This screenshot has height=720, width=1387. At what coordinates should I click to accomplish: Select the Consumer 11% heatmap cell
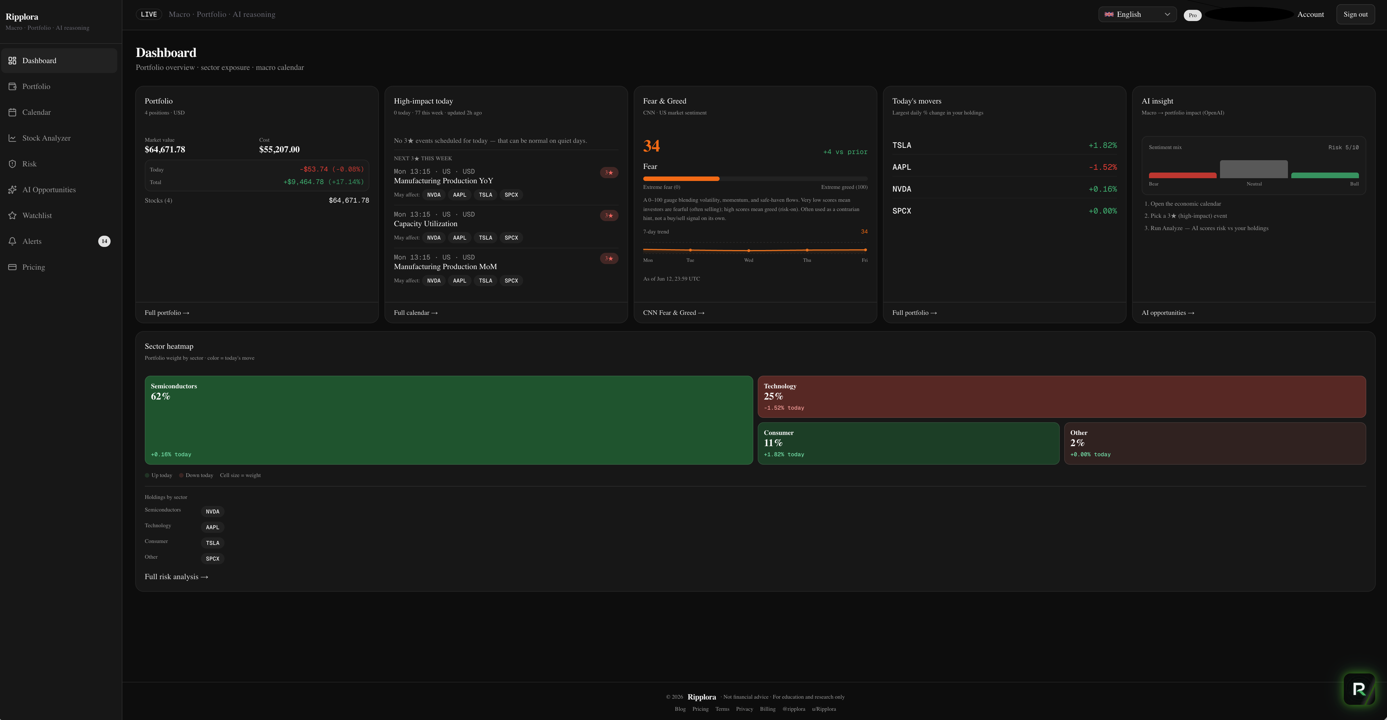tap(908, 443)
